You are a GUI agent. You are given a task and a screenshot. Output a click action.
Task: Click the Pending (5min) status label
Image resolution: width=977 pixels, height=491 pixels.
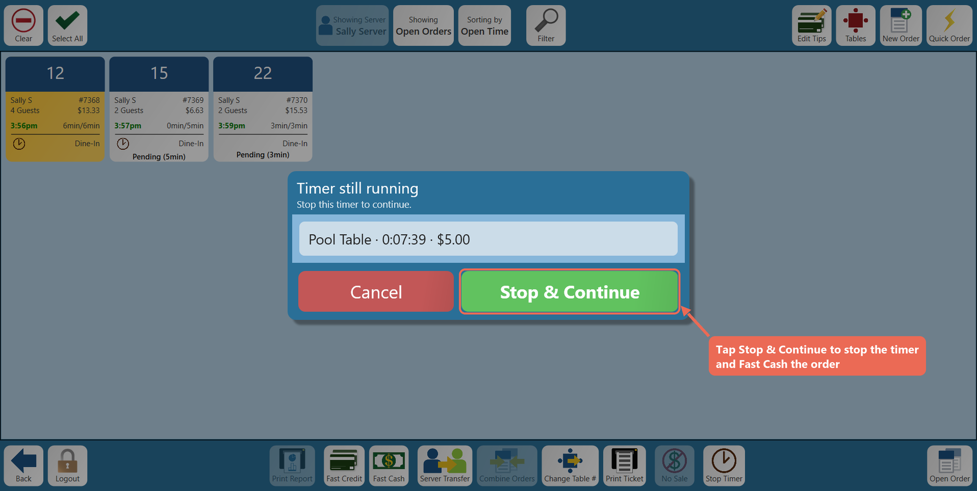point(159,157)
